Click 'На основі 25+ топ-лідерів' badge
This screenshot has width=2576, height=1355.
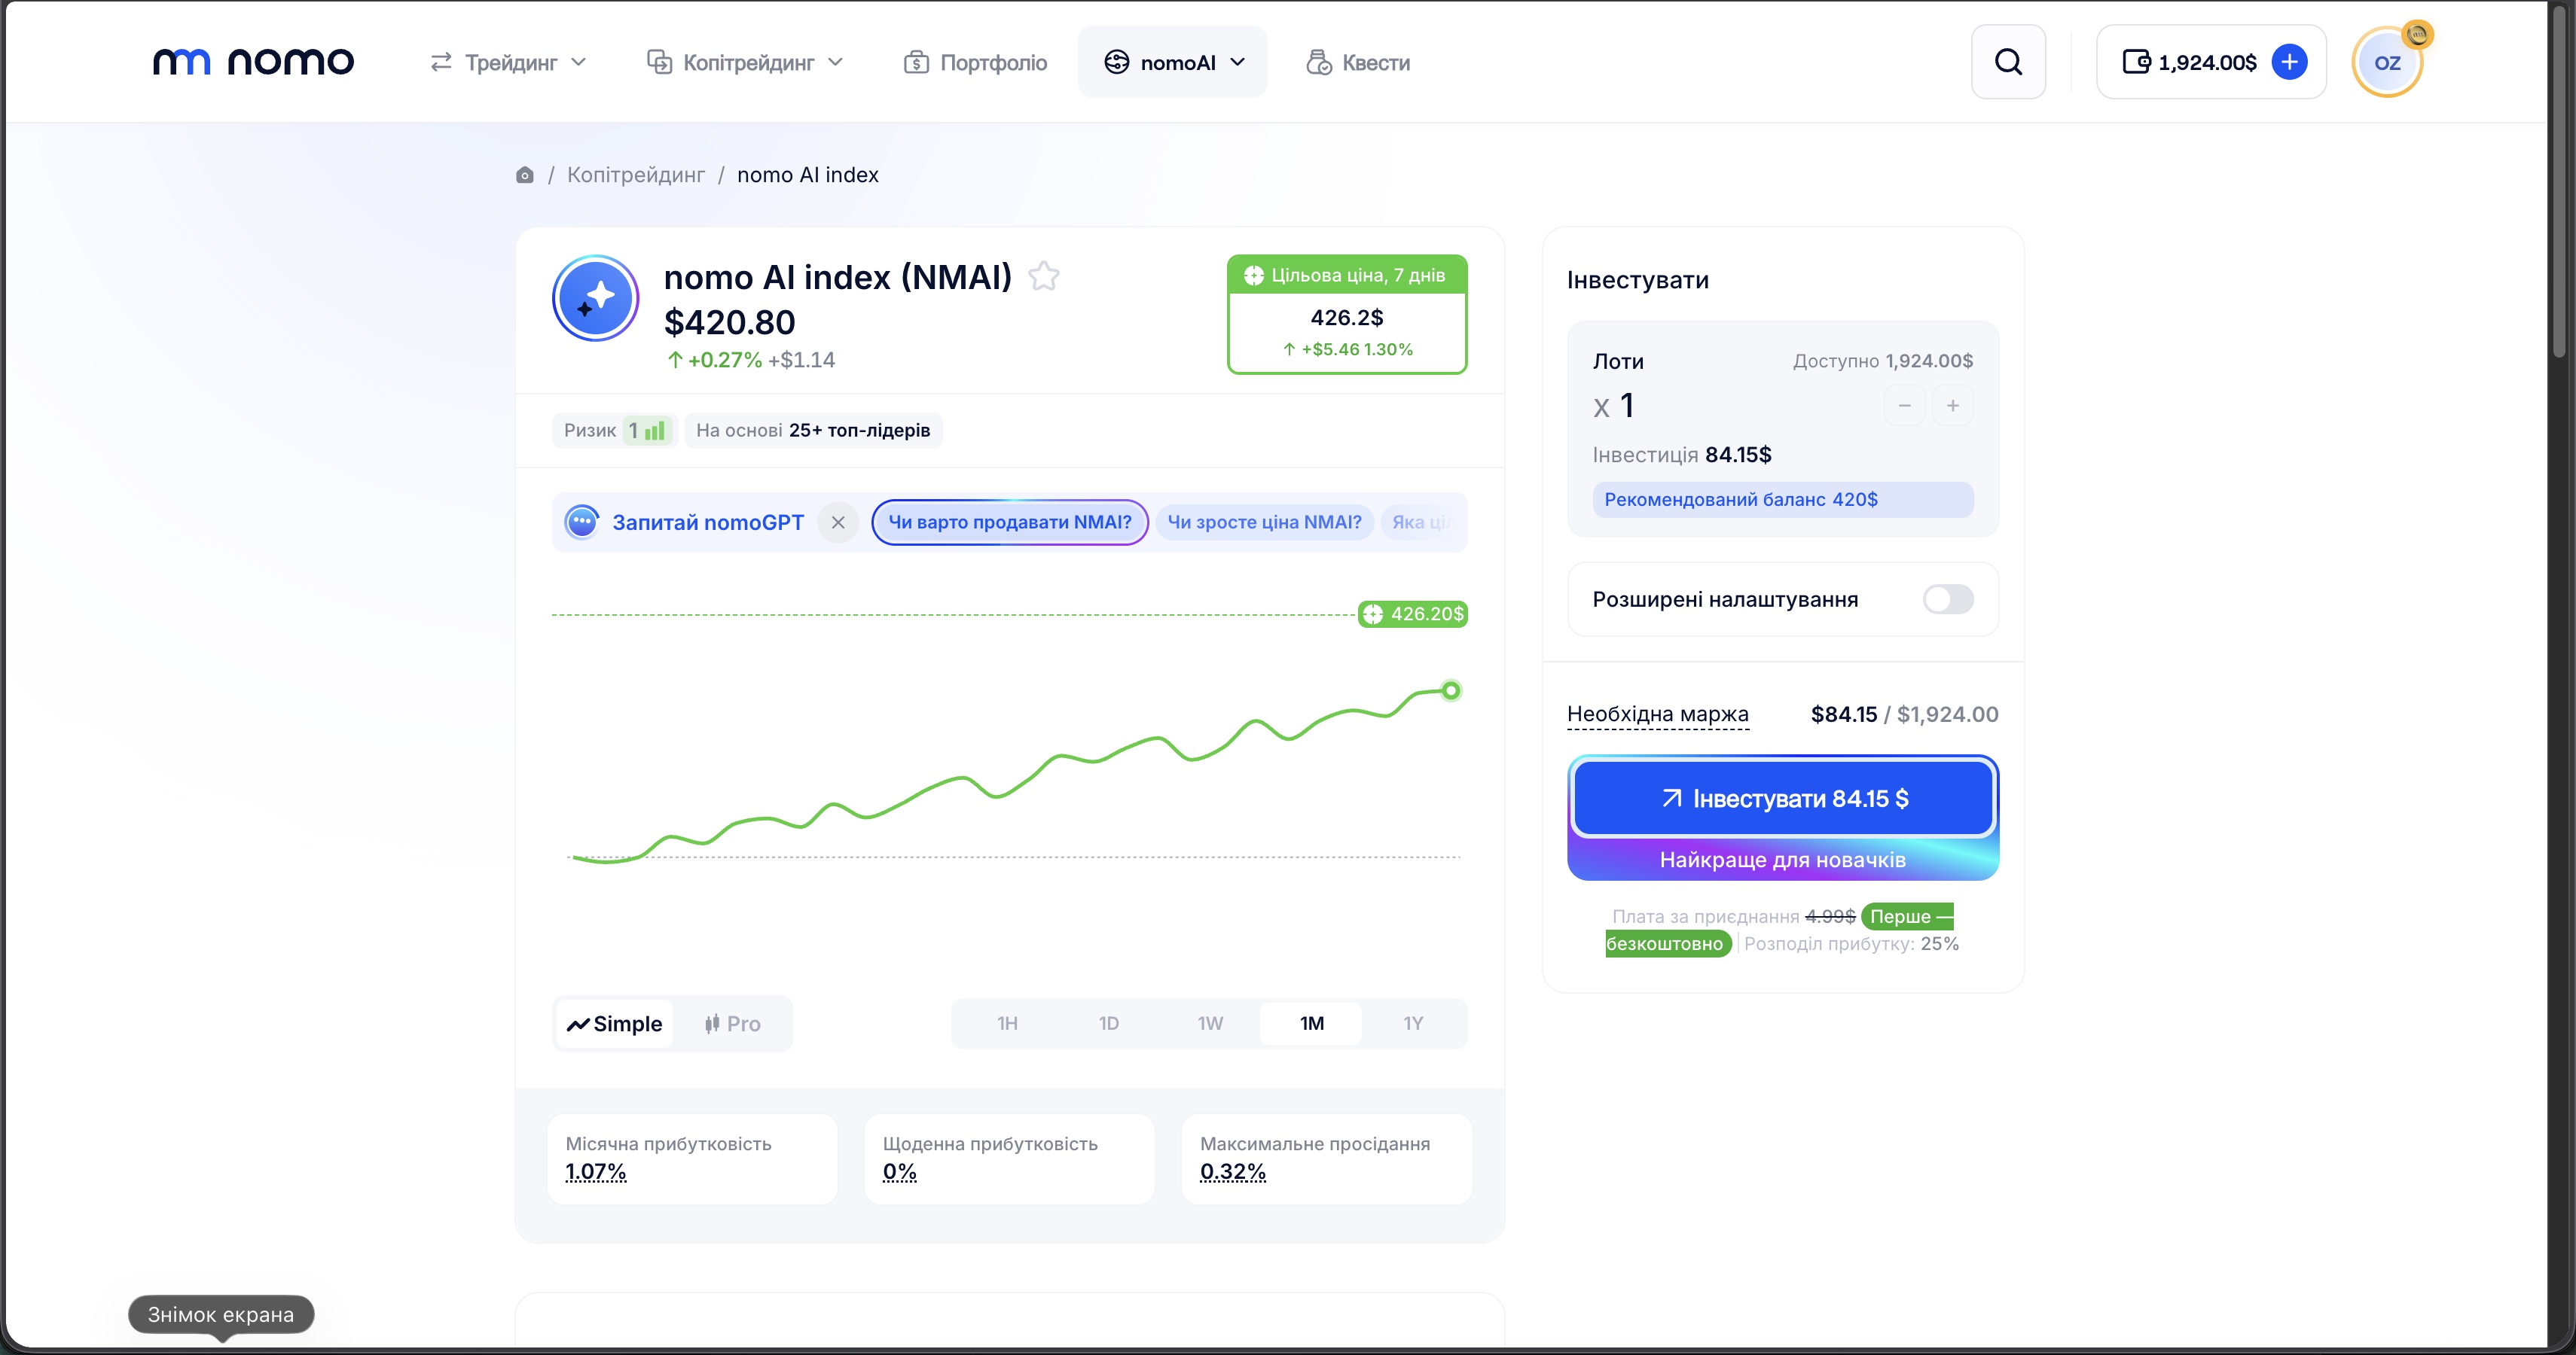tap(813, 431)
